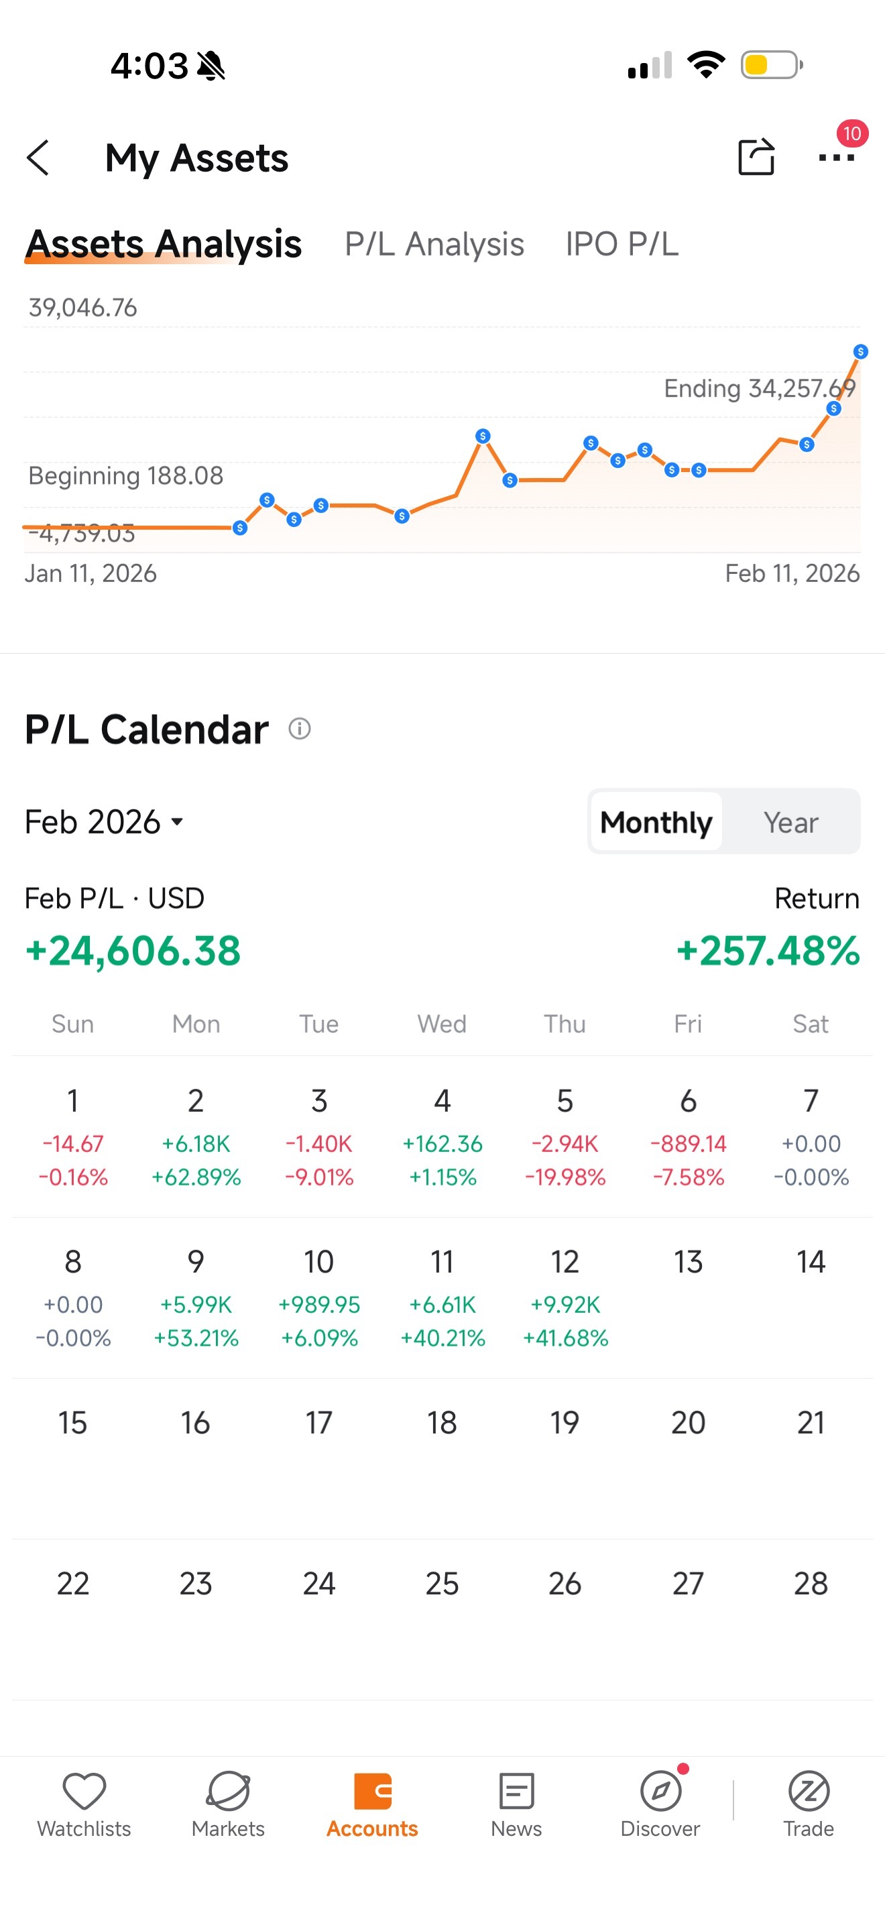The image size is (885, 1923).
Task: Select February 2 in the calendar
Action: (196, 1138)
